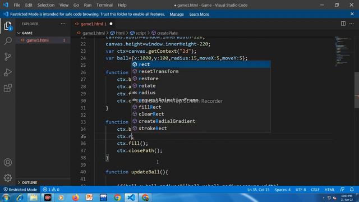The height and width of the screenshot is (202, 359).
Task: Open the View menu
Action: 64,5
